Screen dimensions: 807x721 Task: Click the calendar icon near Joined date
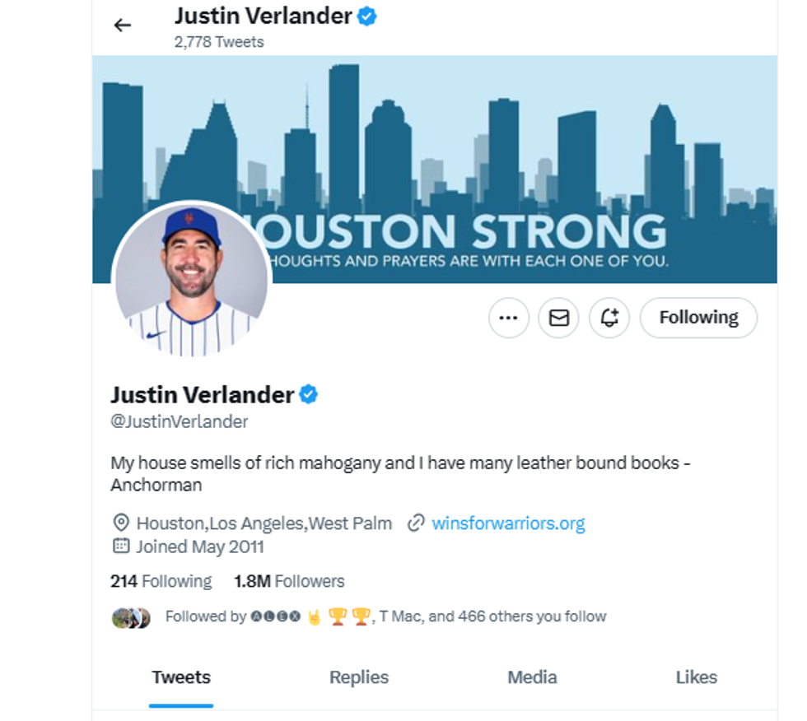click(x=121, y=546)
